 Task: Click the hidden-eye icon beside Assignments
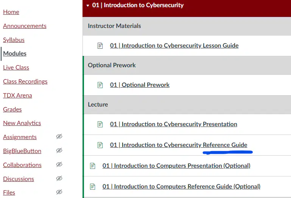59,136
